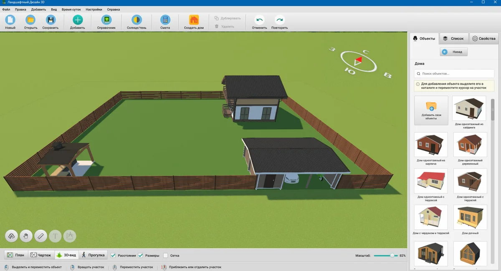Screen dimensions: 501x271
Task: Undo with the Отменить arrow icon
Action: (x=260, y=20)
